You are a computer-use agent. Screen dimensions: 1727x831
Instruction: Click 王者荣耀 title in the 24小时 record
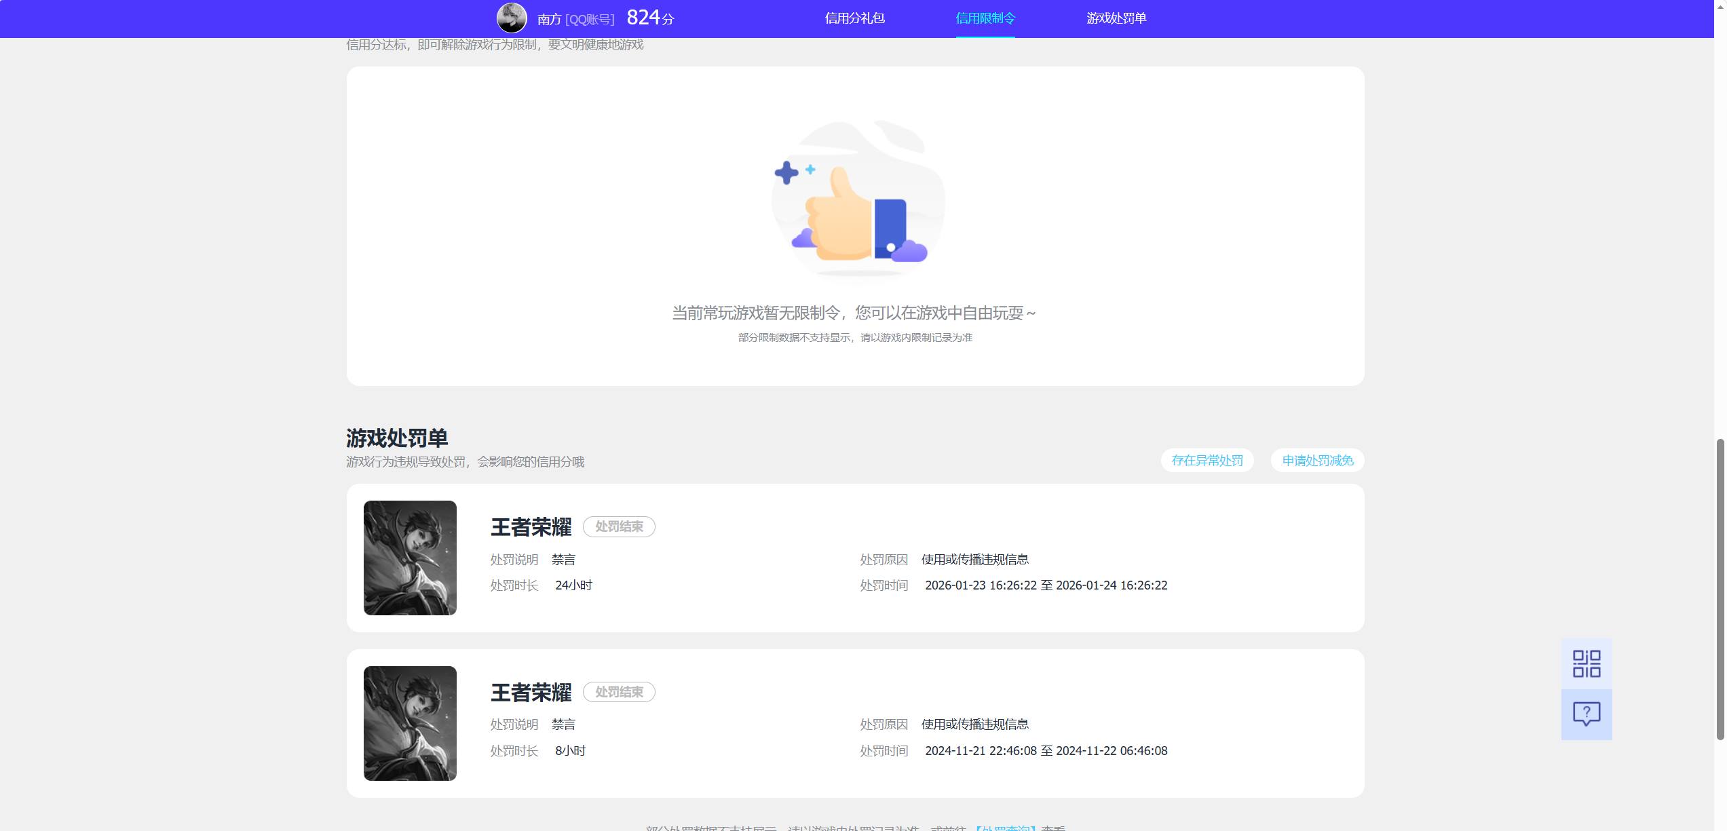pos(531,527)
